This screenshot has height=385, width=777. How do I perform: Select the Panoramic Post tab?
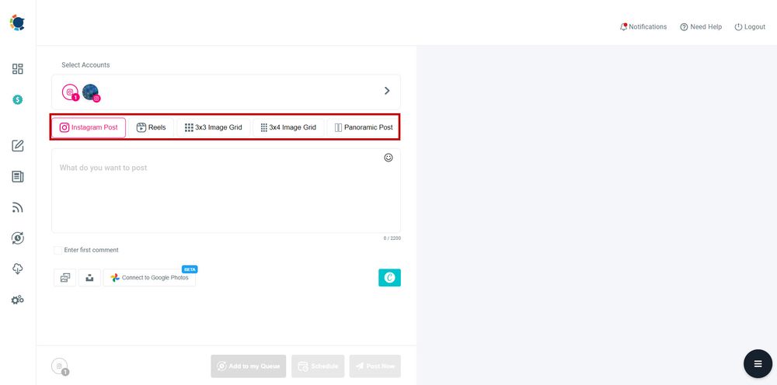363,127
